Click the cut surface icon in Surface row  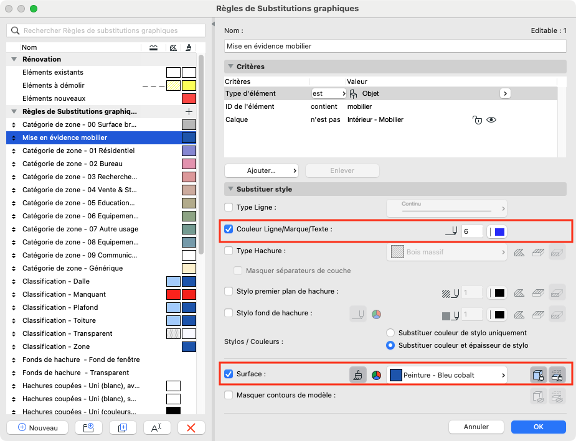[x=557, y=375]
